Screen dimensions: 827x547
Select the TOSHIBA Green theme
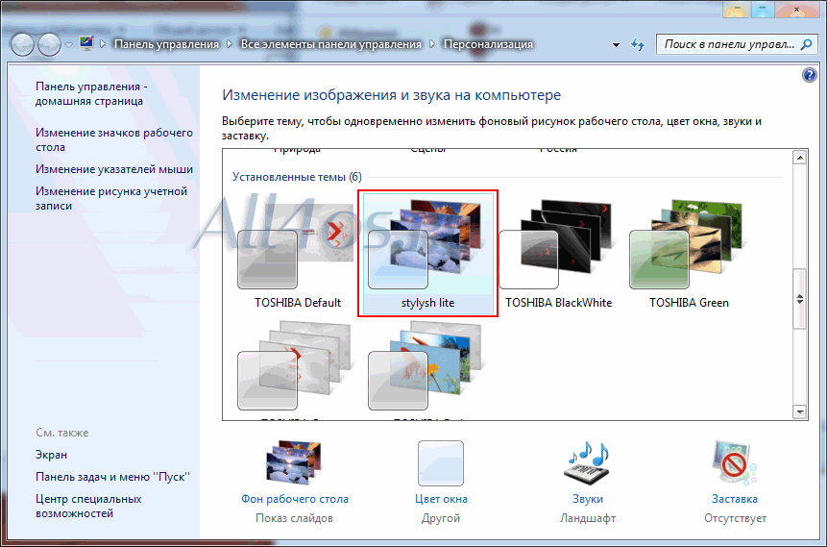point(689,254)
